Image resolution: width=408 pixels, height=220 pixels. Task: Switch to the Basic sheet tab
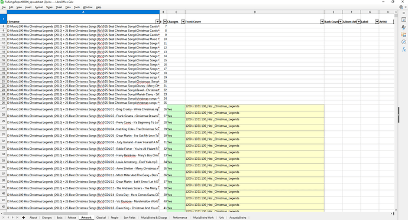tap(60, 218)
